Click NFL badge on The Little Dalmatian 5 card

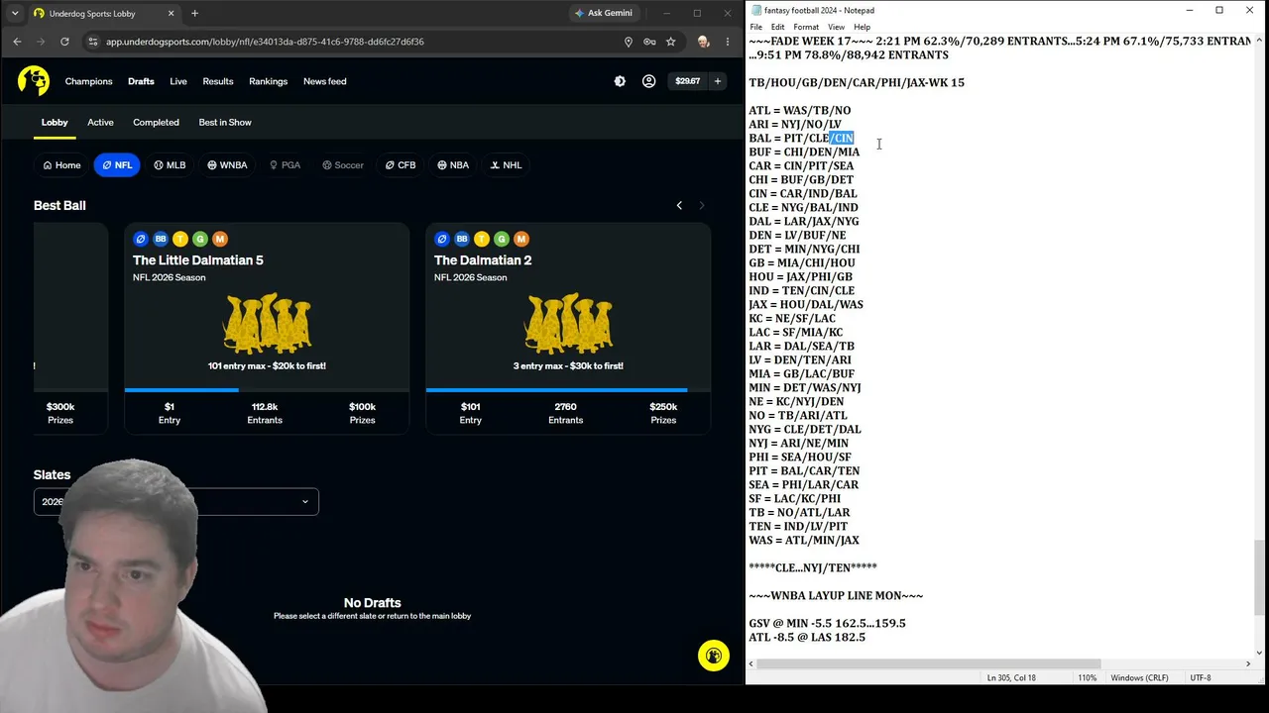141,239
